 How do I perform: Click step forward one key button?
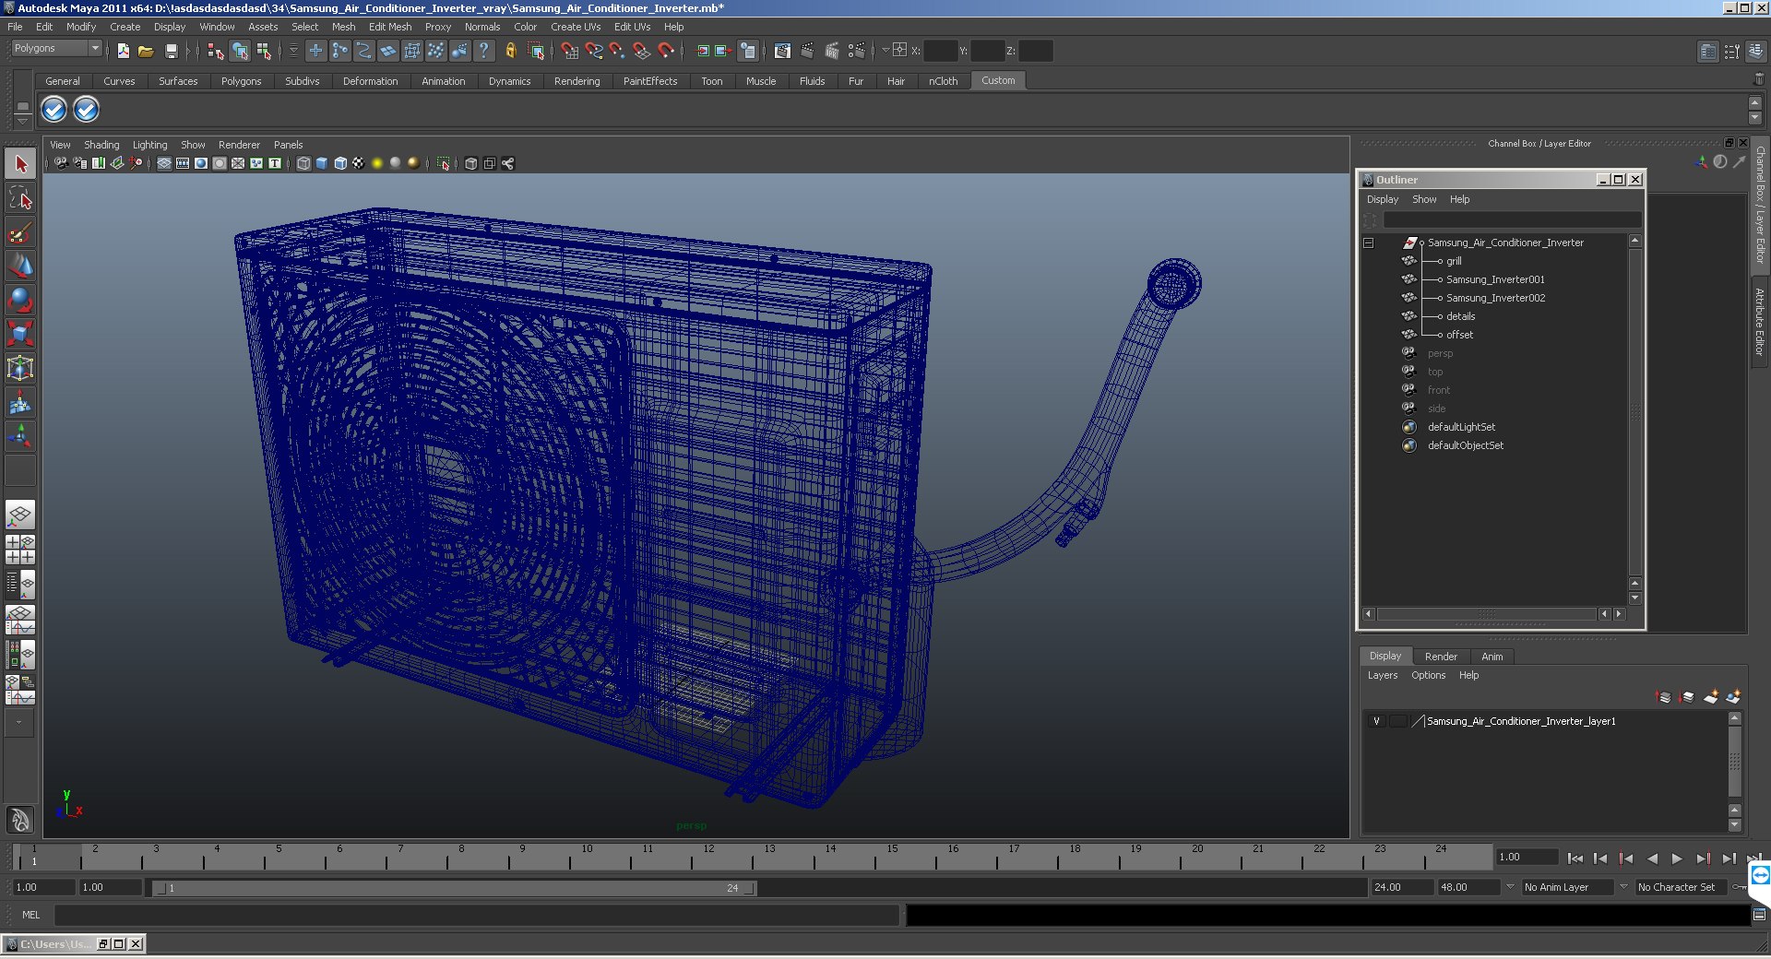1703,858
